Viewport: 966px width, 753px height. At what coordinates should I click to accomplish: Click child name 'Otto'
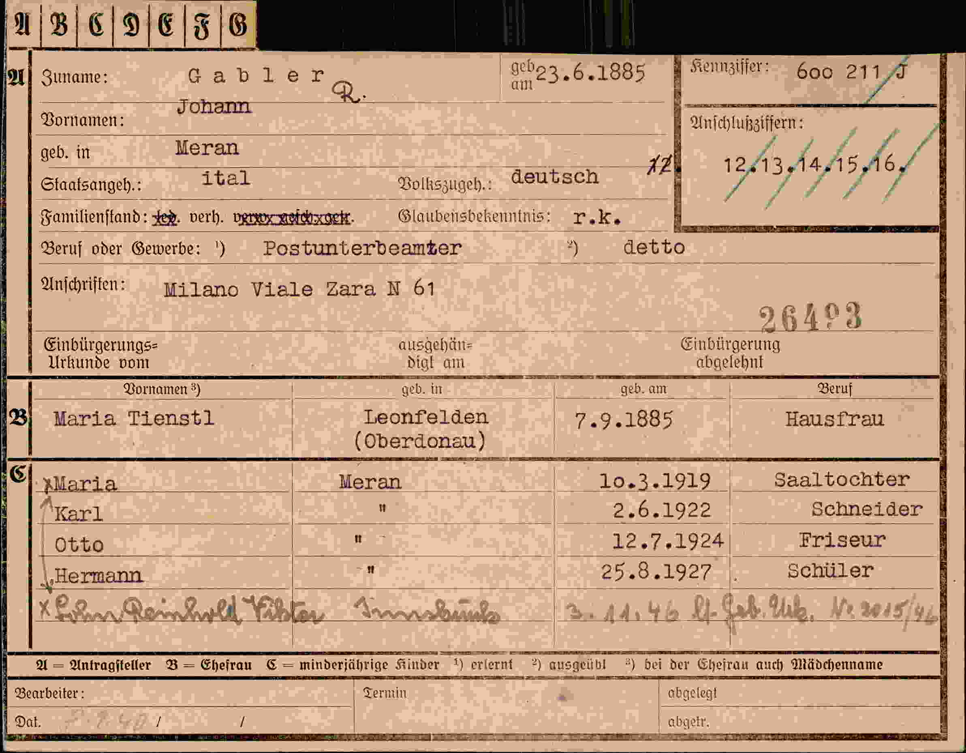(x=79, y=544)
